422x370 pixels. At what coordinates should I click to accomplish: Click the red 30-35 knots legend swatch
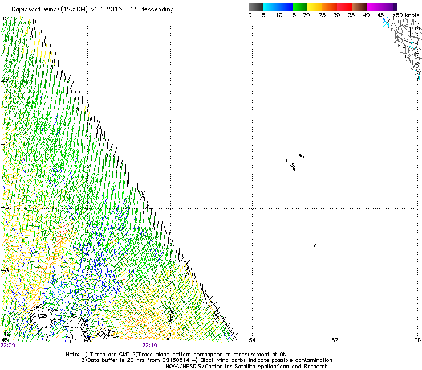(x=344, y=7)
